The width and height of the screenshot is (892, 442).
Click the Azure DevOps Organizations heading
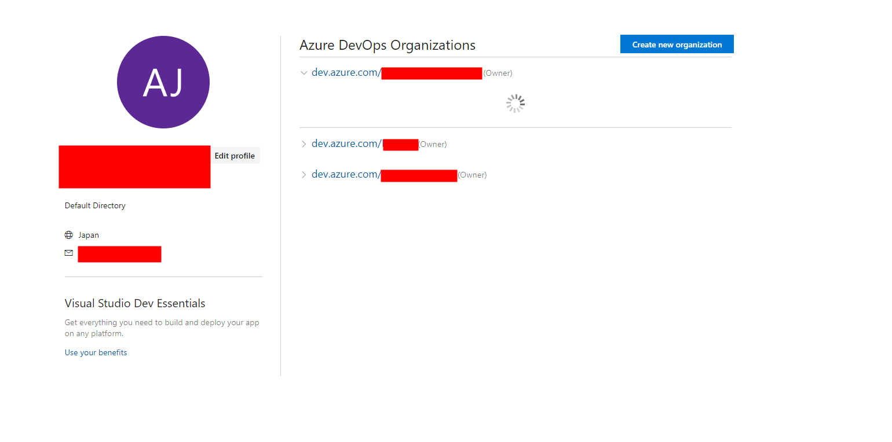(387, 45)
